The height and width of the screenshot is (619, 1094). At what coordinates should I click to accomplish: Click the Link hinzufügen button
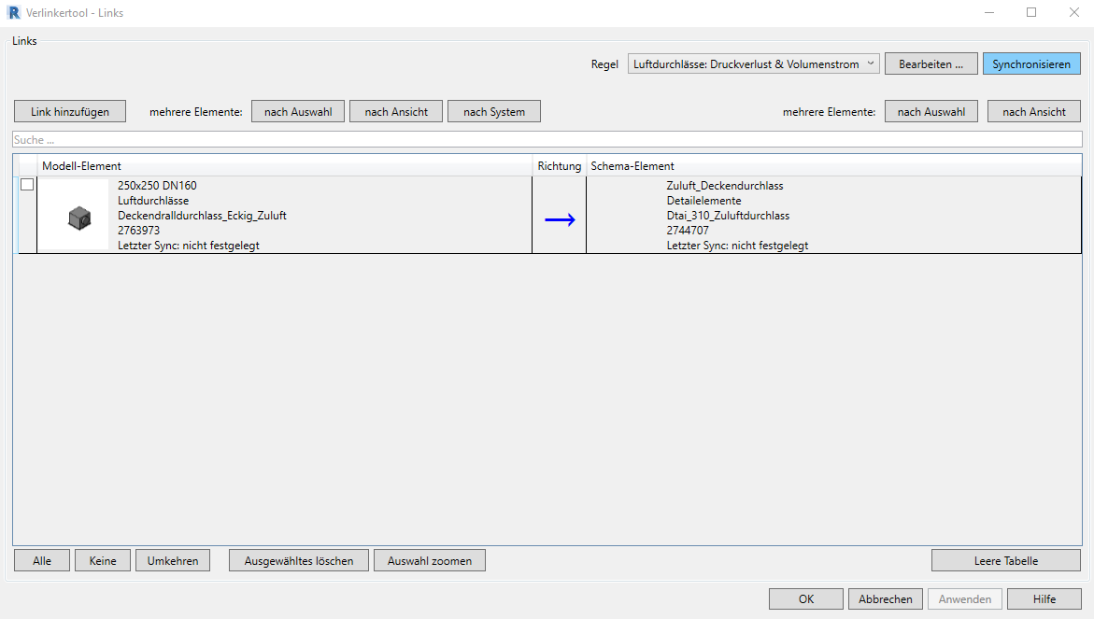tap(69, 112)
